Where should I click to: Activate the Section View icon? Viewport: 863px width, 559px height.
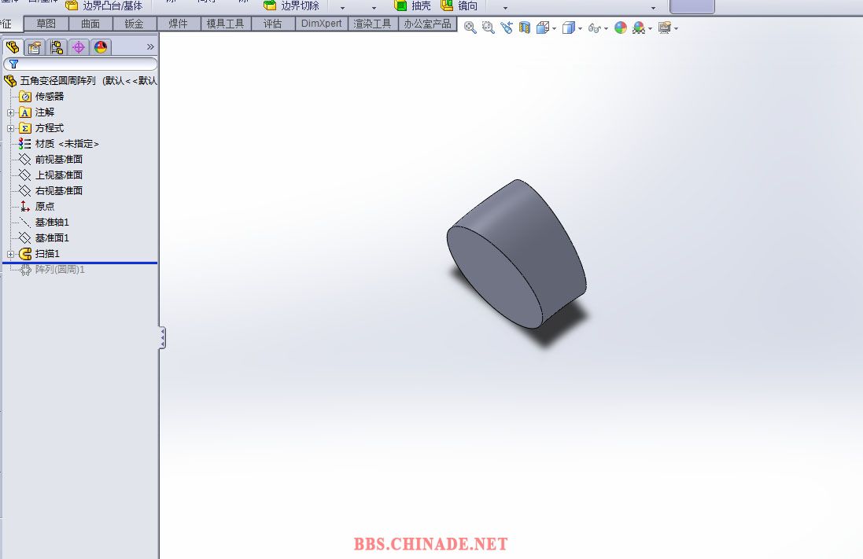pyautogui.click(x=525, y=28)
